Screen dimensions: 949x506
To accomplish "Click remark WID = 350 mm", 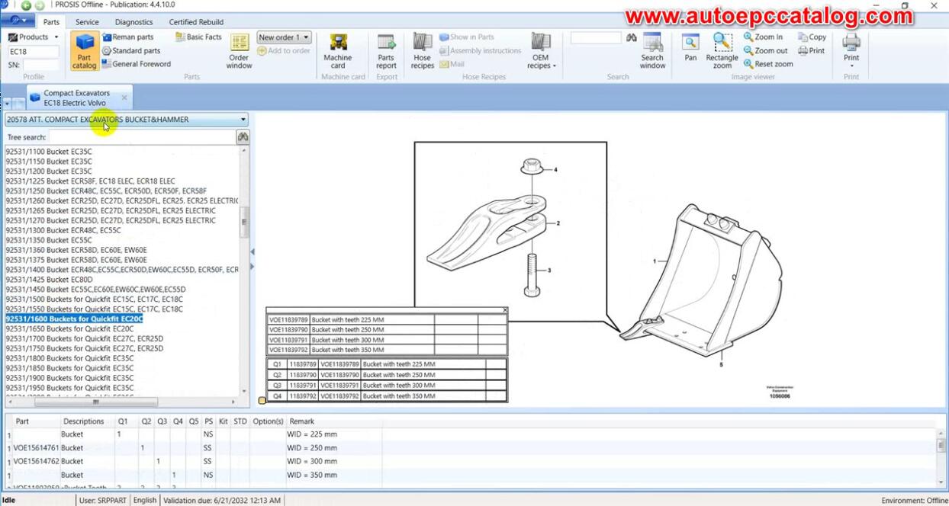I will coord(312,475).
